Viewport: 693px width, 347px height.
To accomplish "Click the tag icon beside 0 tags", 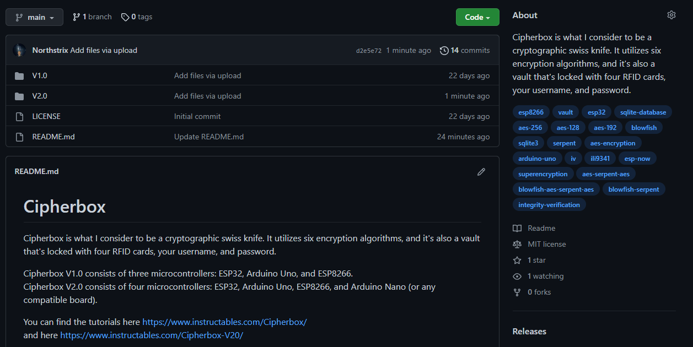I will pyautogui.click(x=125, y=17).
